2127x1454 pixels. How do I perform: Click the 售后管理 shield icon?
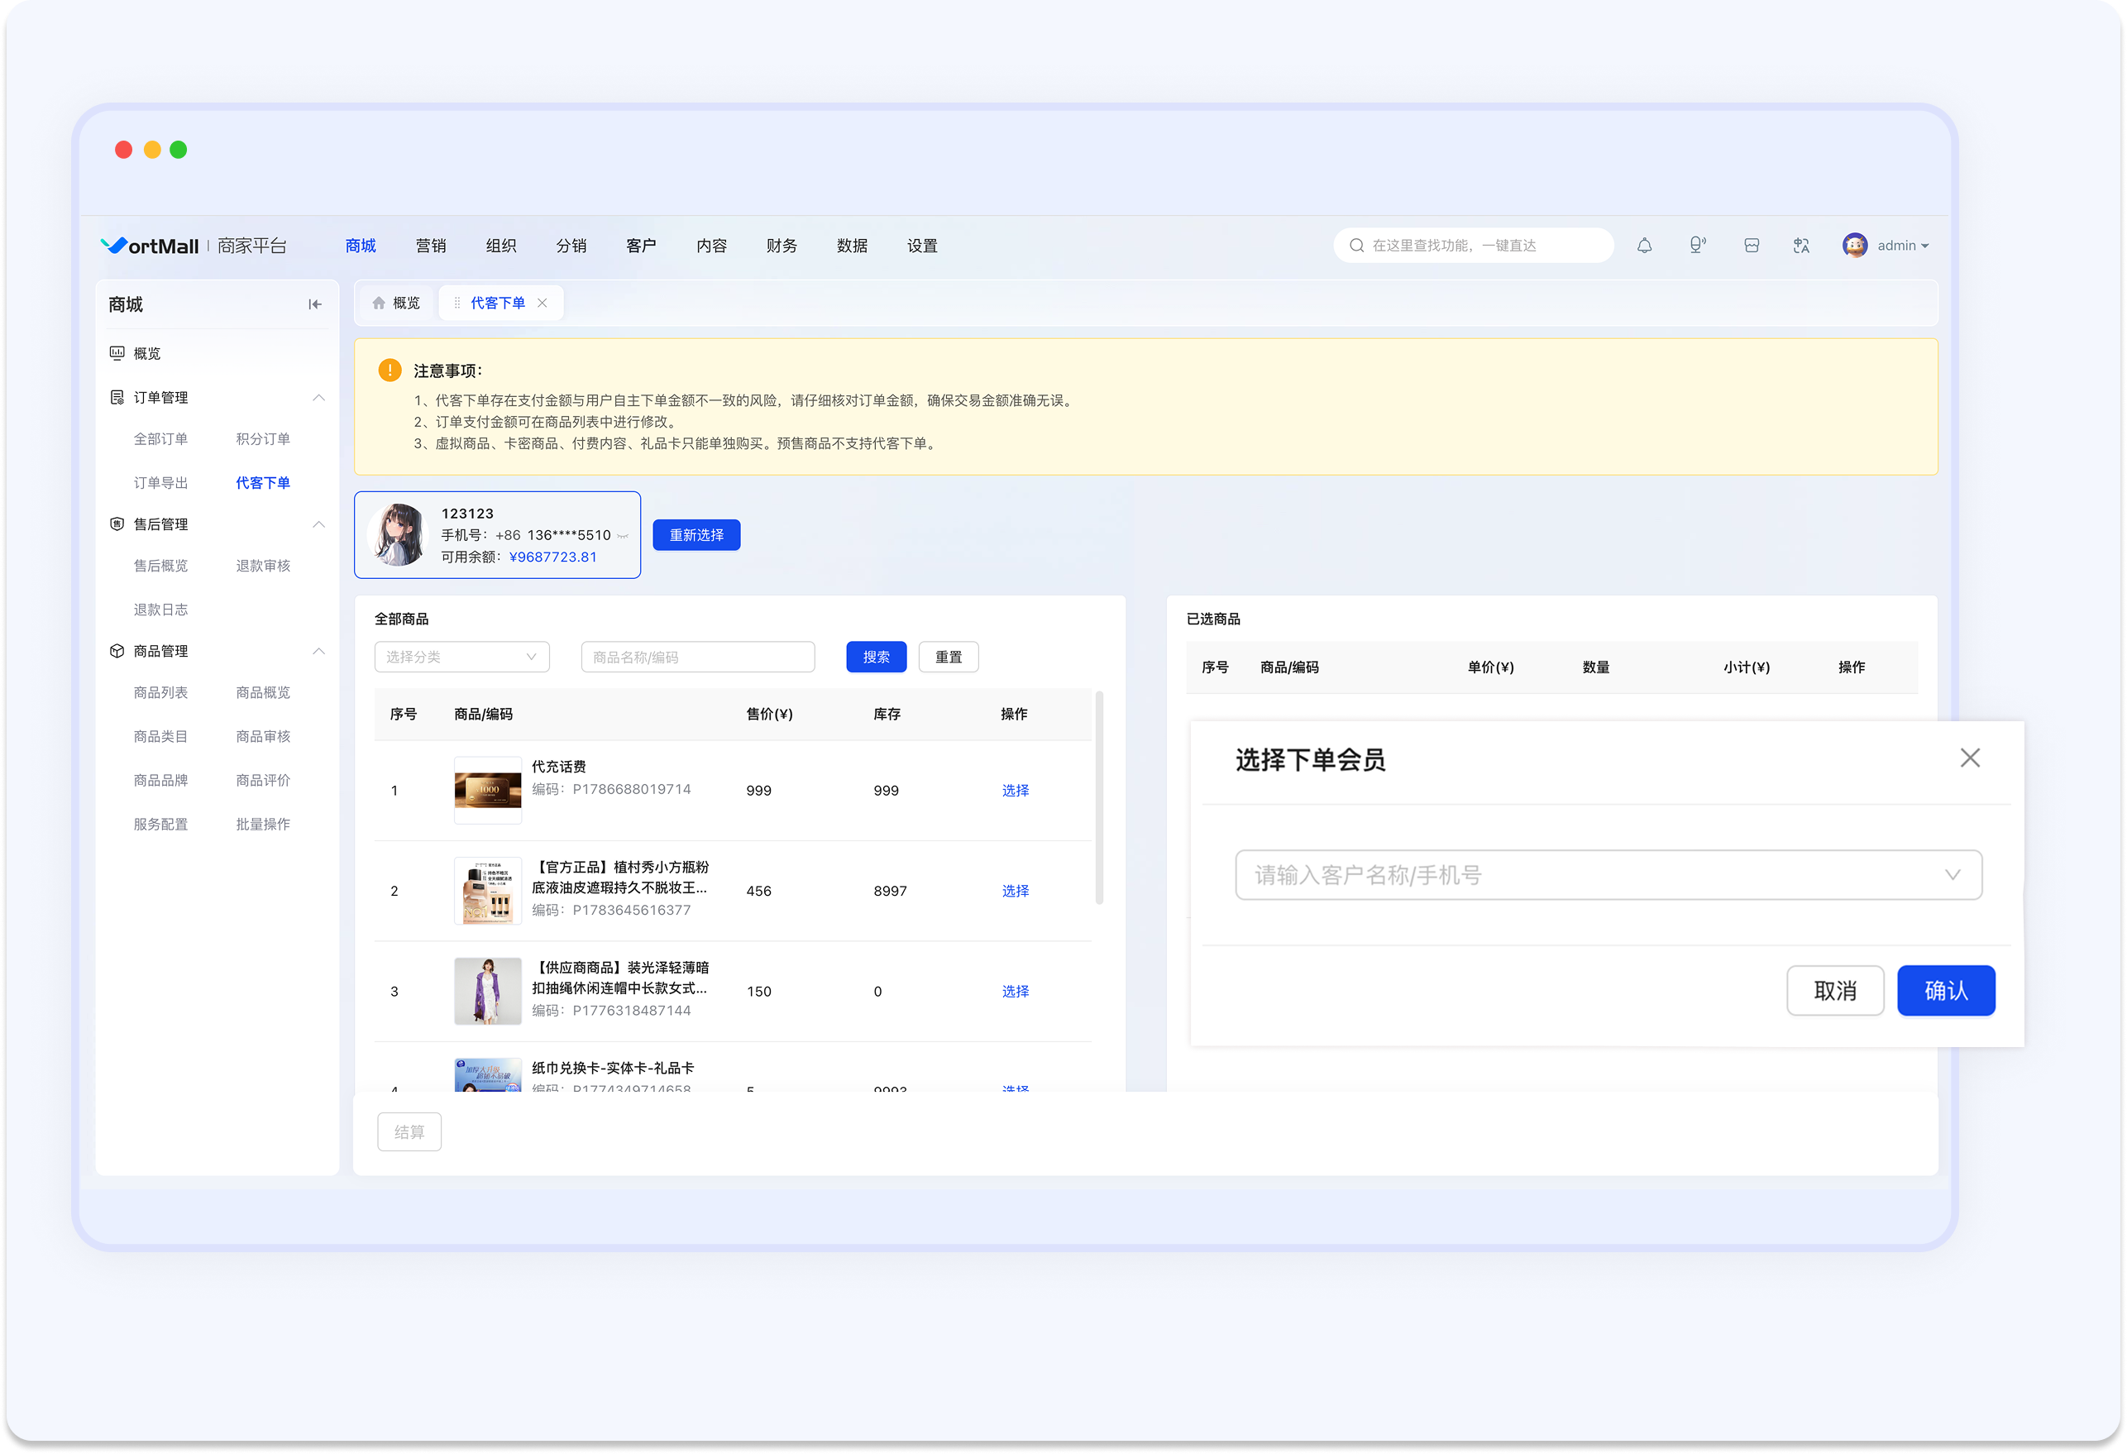(x=117, y=524)
